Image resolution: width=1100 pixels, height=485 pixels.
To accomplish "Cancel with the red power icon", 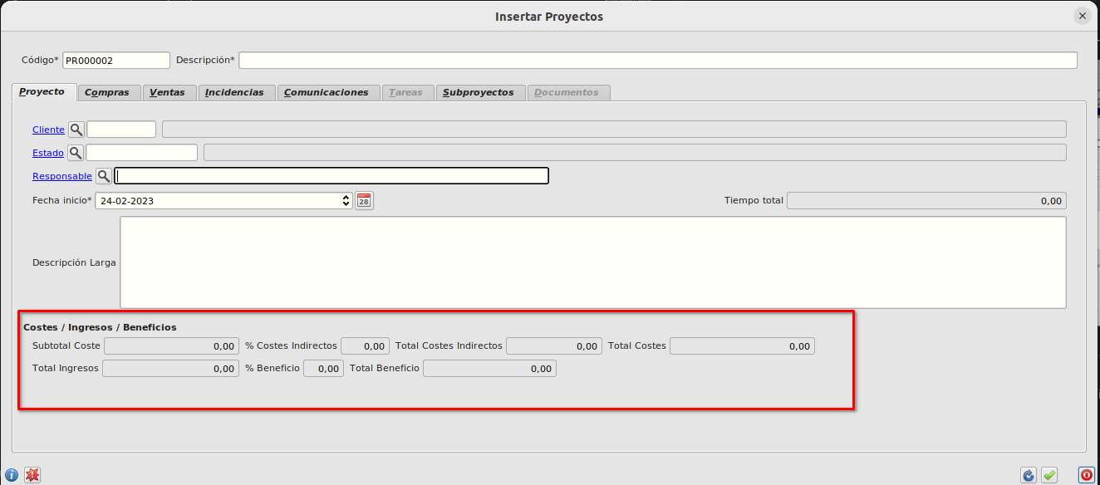I will 1086,475.
